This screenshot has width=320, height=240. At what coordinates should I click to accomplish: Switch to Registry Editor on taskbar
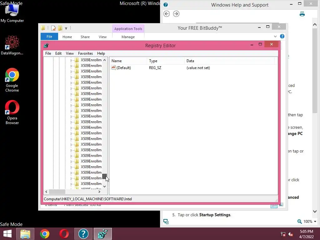click(102, 234)
